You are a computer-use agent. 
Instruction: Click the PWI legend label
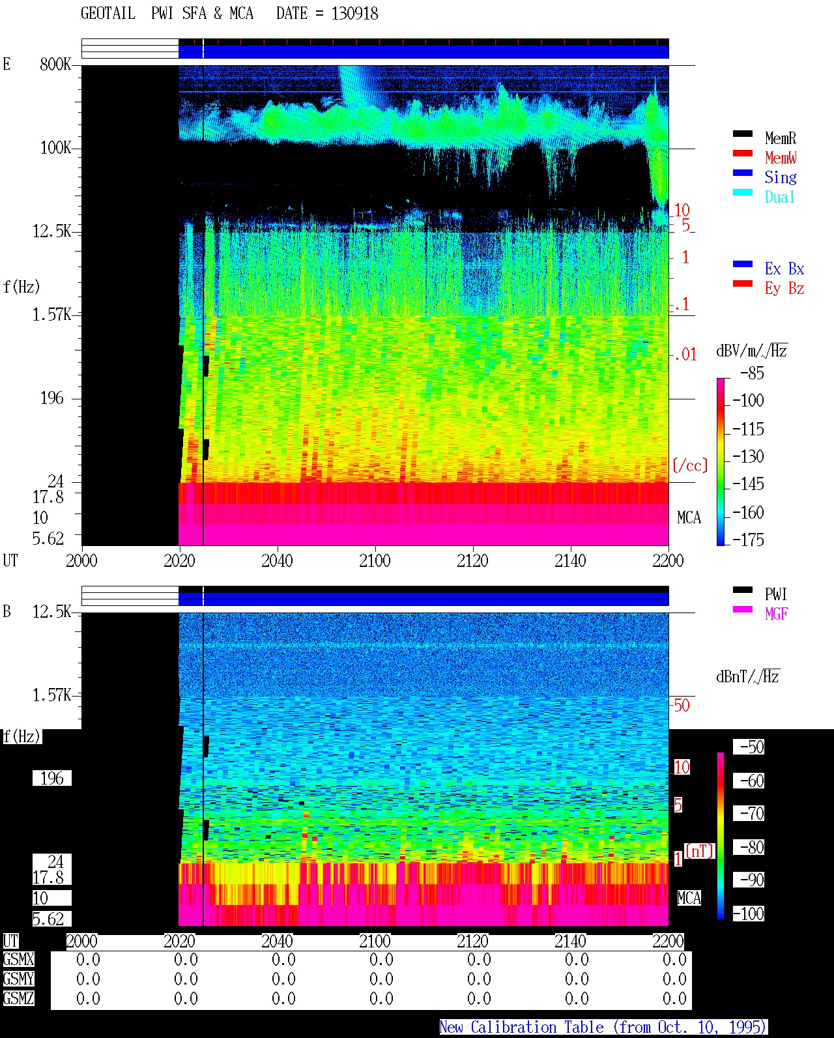(776, 594)
